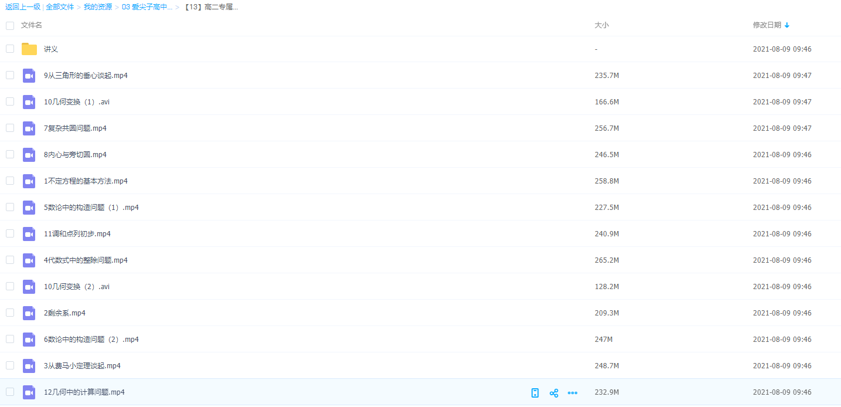Screen dimensions: 841x407
Task: Sort files by 大小 column header
Action: (x=601, y=25)
